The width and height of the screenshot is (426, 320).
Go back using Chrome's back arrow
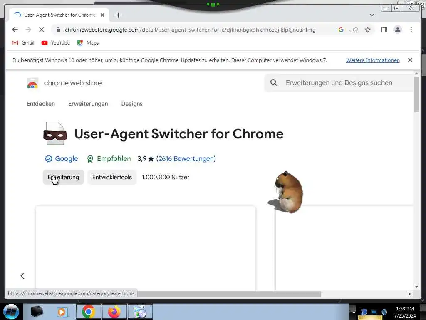15,30
